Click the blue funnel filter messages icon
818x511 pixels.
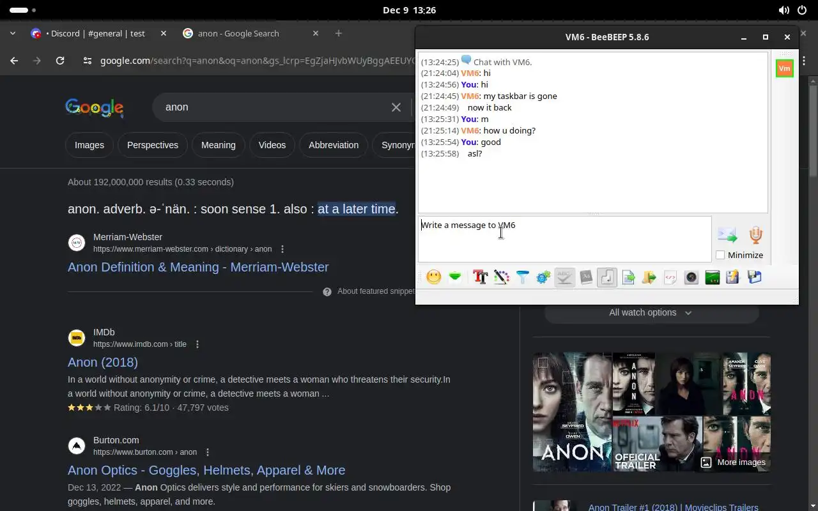523,277
